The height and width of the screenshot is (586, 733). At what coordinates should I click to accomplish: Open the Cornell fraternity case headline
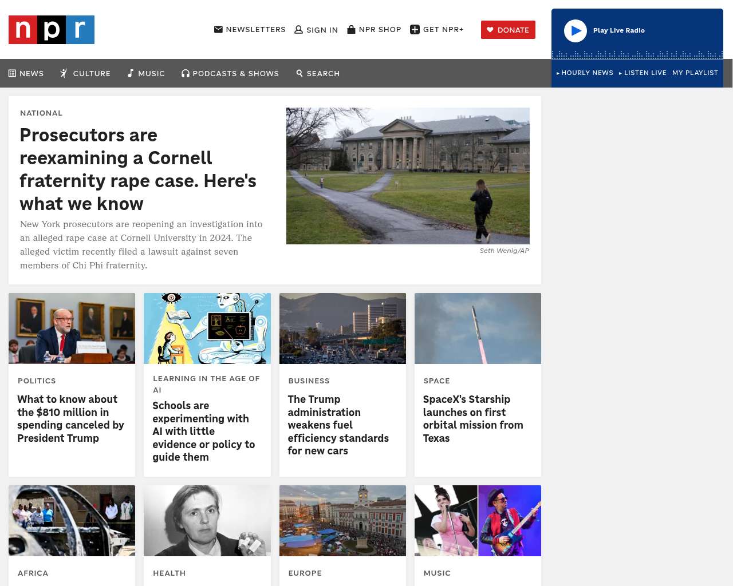pos(138,169)
